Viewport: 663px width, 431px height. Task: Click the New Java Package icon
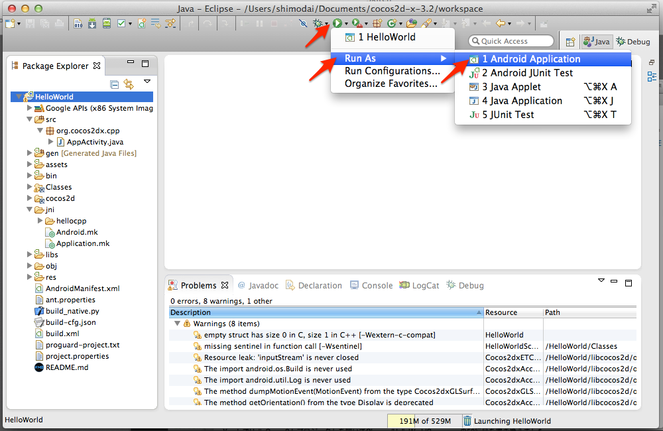377,23
